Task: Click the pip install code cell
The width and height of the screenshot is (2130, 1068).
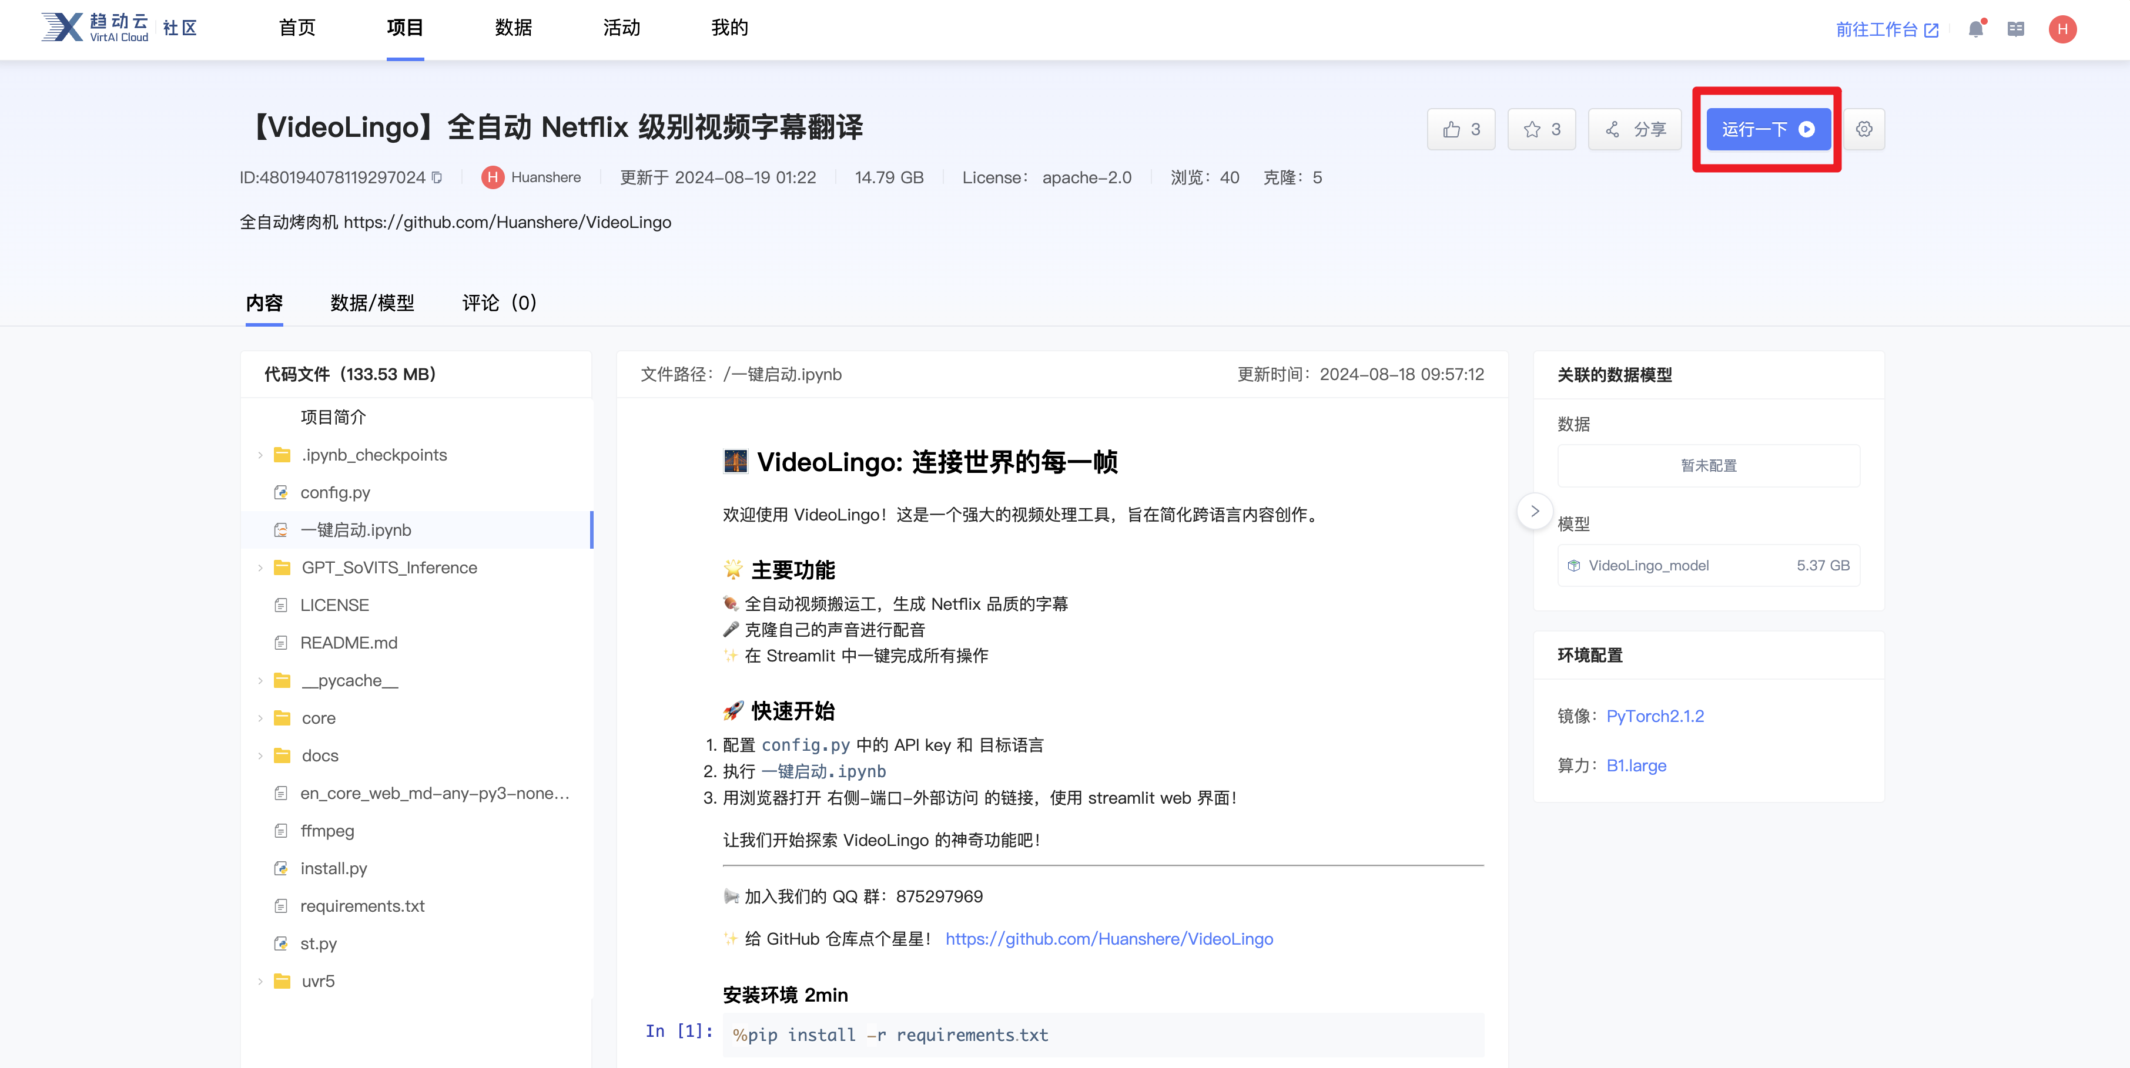Action: 1103,1035
